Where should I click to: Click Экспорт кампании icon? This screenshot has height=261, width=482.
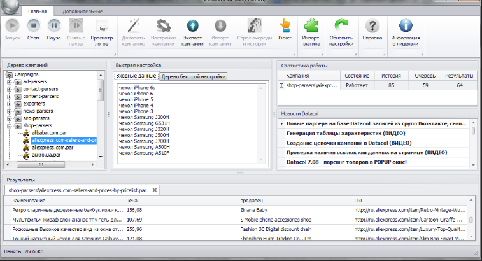[192, 26]
